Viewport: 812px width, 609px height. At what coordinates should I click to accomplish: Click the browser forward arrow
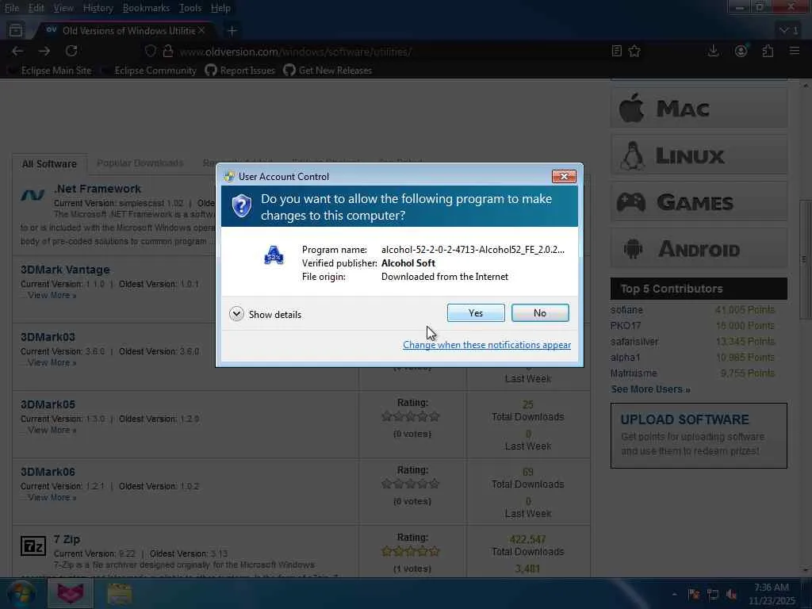pyautogui.click(x=44, y=51)
